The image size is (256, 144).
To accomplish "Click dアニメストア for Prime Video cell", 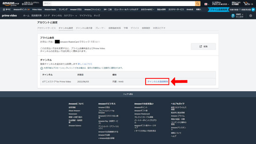I will pyautogui.click(x=57, y=82).
